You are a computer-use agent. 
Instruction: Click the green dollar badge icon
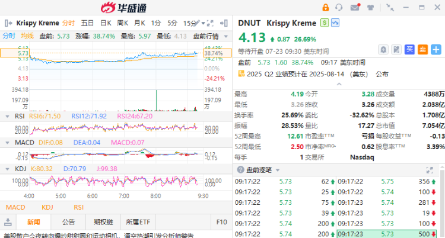pyautogui.click(x=325, y=22)
